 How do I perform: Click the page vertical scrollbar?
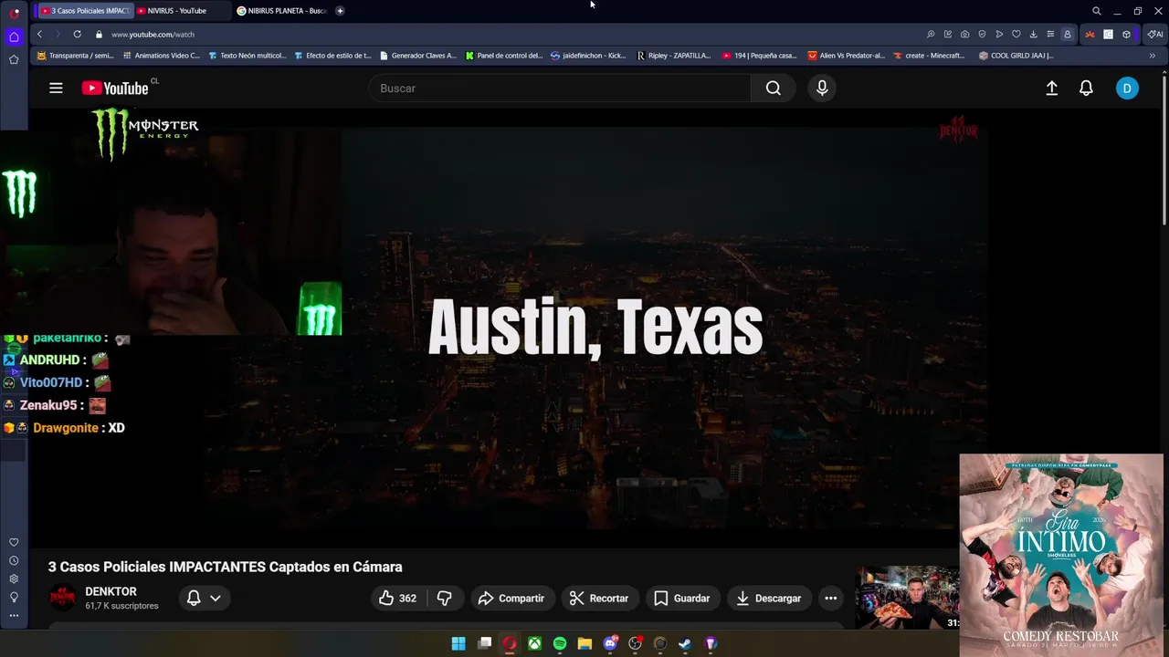pyautogui.click(x=1164, y=151)
